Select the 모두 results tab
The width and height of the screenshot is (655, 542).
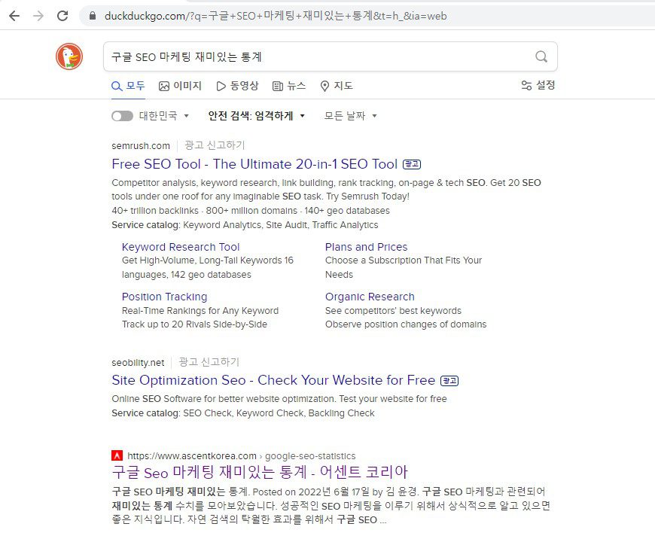pyautogui.click(x=128, y=86)
